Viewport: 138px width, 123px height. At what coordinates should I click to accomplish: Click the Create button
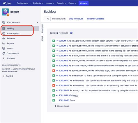coord(84,3)
